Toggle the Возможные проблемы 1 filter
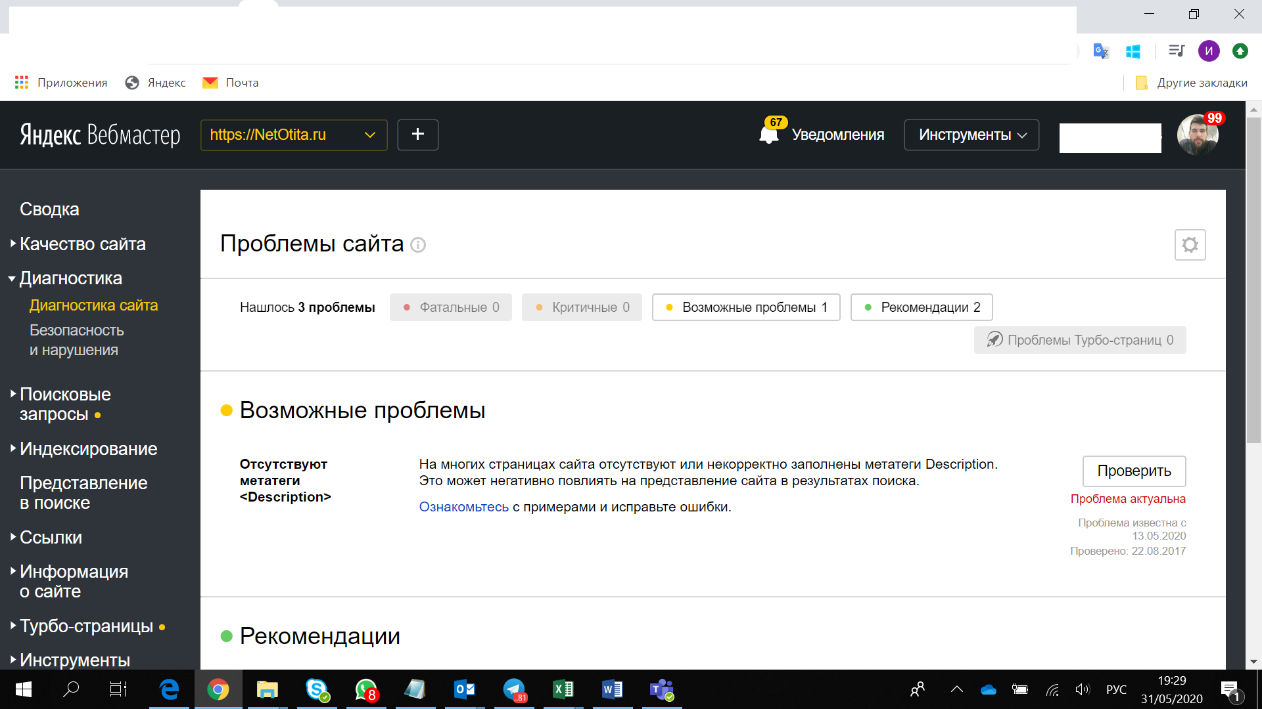 746,307
